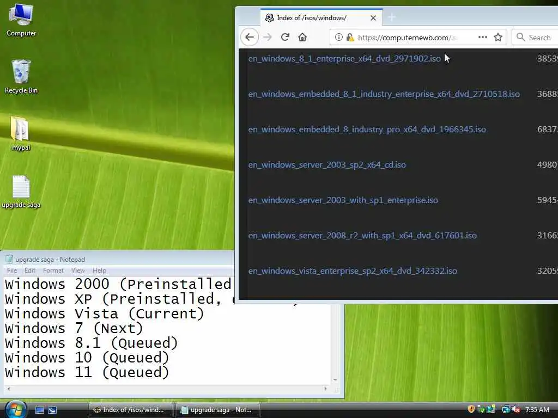Open en_windows_embedded_8_1_industry_enterprise iso link
Viewport: 558px width, 418px height.
384,94
